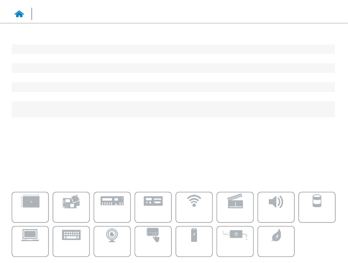Open the memory module specifications tile
The width and height of the screenshot is (348, 263).
pyautogui.click(x=112, y=207)
